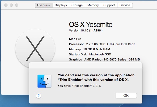Select the Storage tab

pos(77,5)
